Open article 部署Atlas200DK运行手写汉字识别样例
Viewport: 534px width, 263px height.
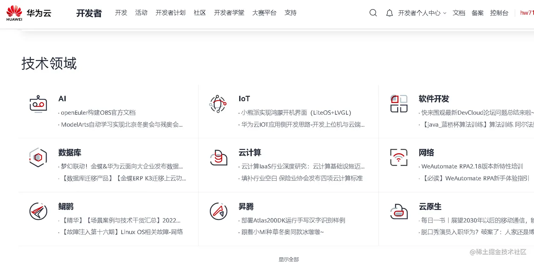pos(293,220)
